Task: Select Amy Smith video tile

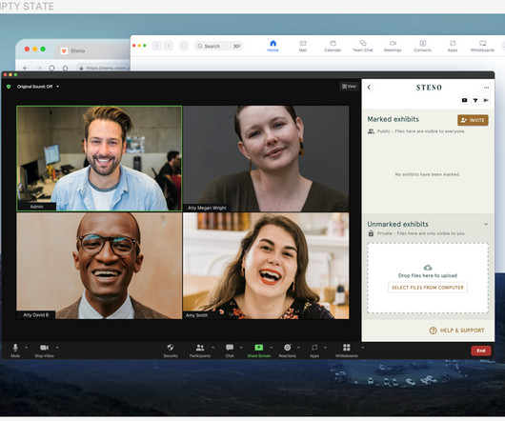Action: coord(266,266)
